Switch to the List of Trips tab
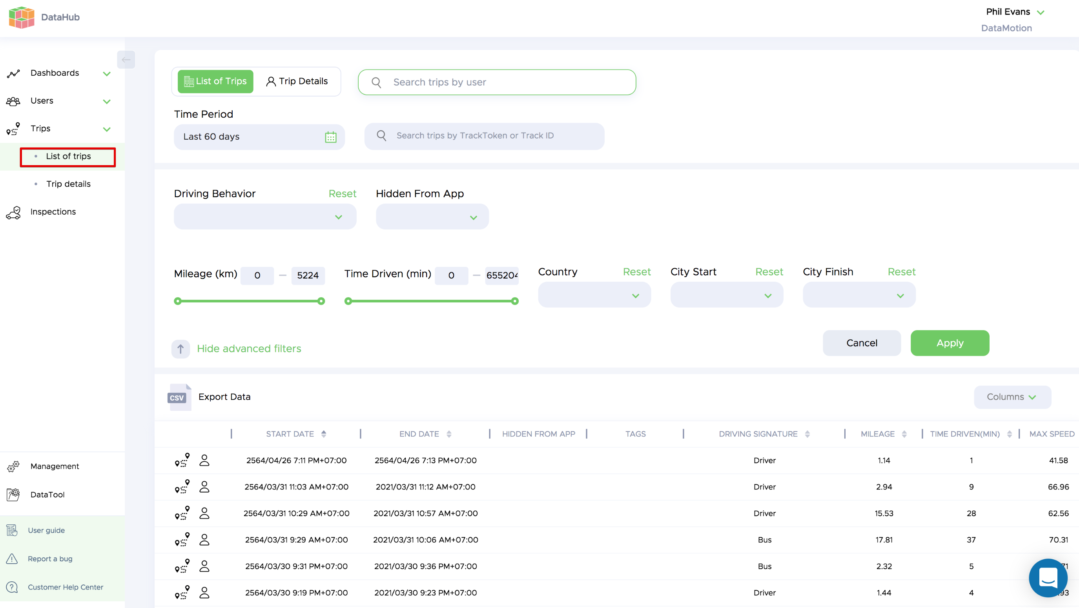The width and height of the screenshot is (1079, 608). coord(215,81)
